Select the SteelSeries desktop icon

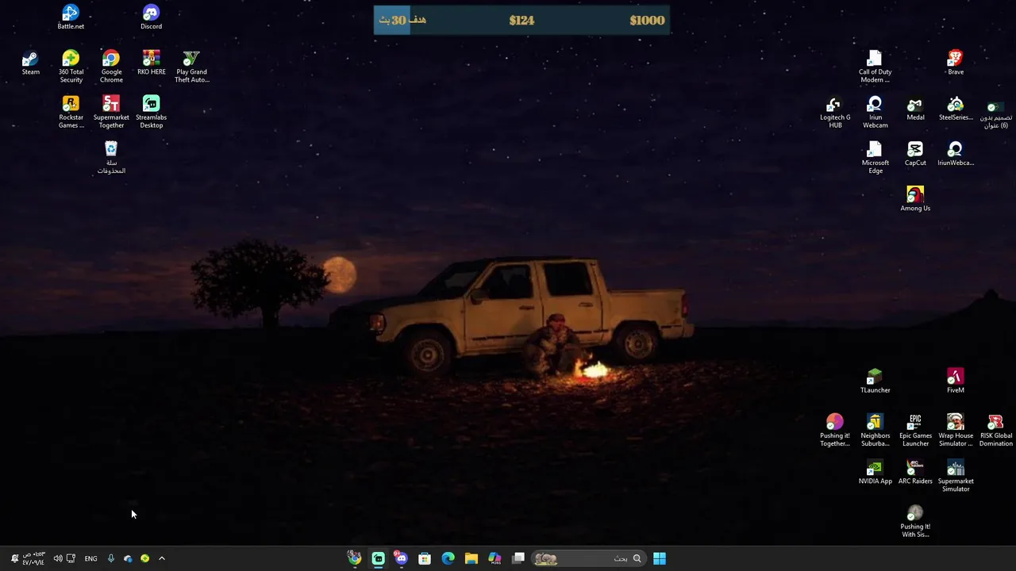[x=955, y=108]
